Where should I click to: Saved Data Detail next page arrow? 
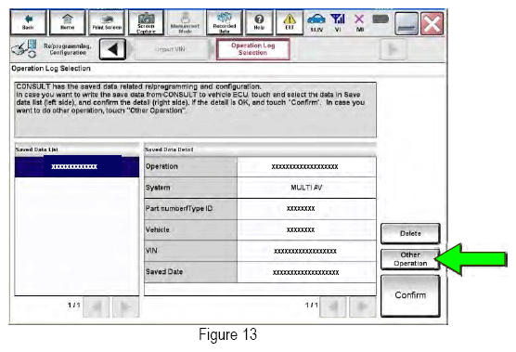(363, 306)
